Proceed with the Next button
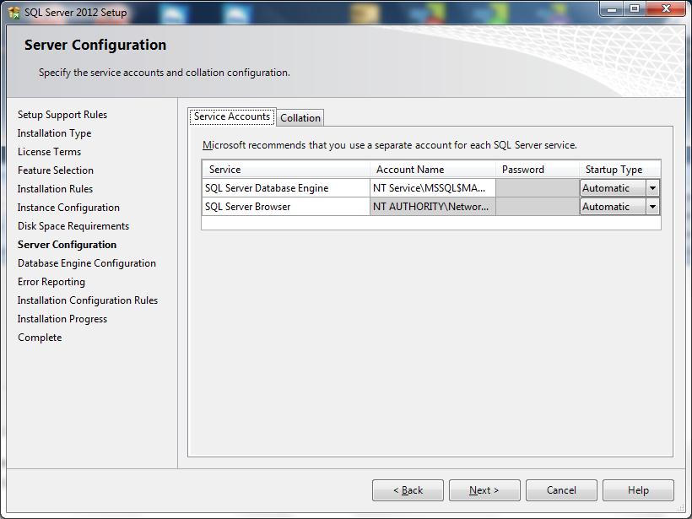Image resolution: width=692 pixels, height=519 pixels. (484, 490)
